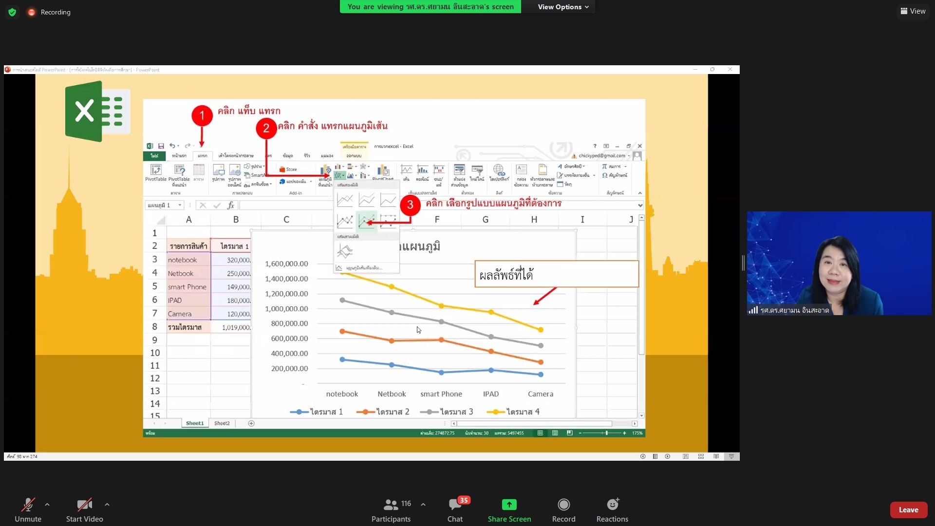Unmute the microphone in Zoom
935x526 pixels.
pyautogui.click(x=28, y=510)
